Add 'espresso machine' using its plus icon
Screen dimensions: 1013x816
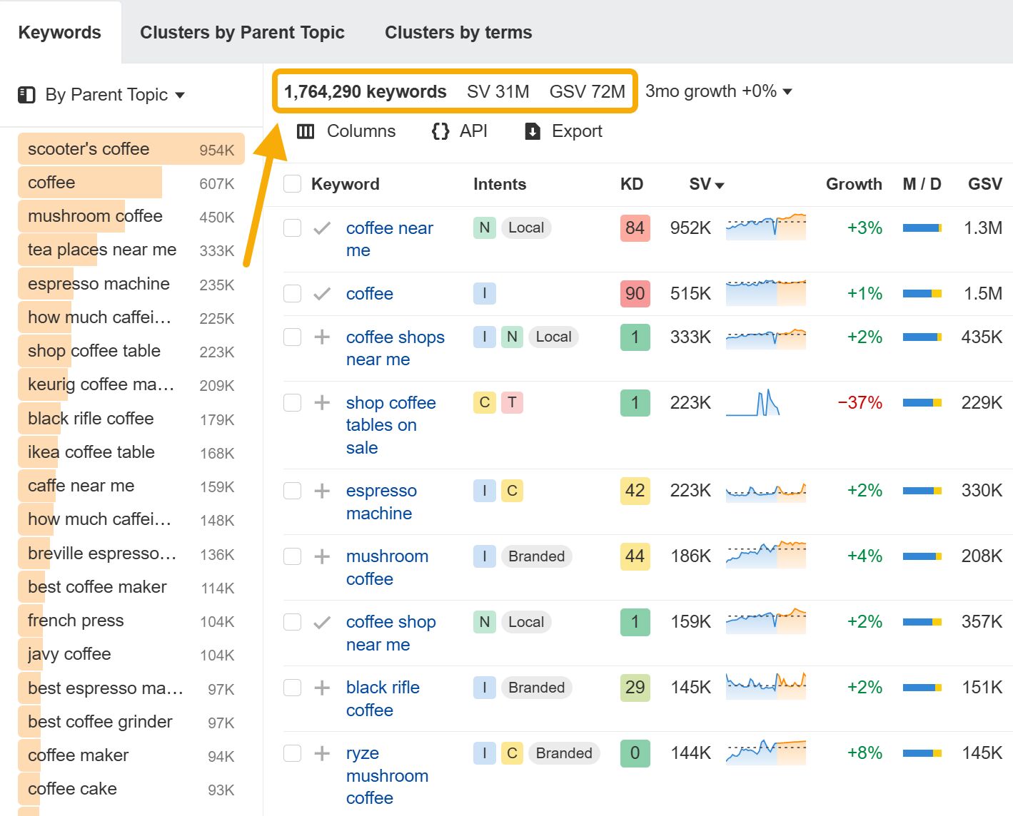(x=322, y=491)
